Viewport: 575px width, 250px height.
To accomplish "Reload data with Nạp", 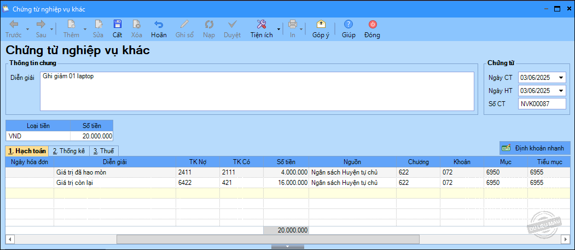I will click(209, 30).
